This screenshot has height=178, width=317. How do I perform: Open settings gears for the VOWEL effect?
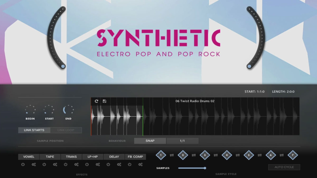(34, 165)
